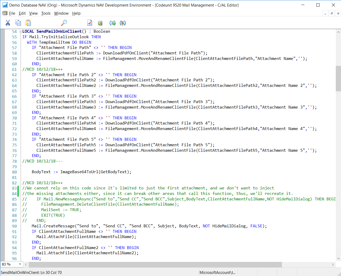
Task: Click the green arrow window toolbar icon
Action: tap(100, 23)
